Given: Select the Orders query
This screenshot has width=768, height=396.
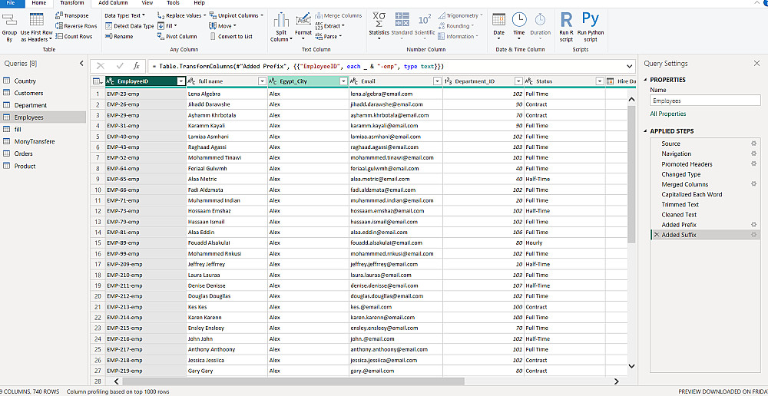Looking at the screenshot, I should (x=24, y=153).
